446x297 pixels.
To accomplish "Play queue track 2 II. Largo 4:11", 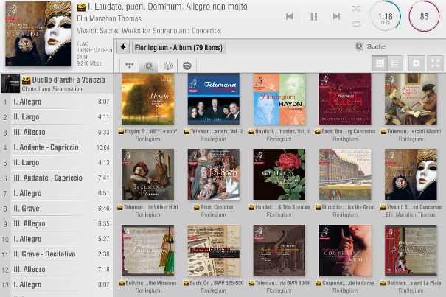I will tap(56, 117).
